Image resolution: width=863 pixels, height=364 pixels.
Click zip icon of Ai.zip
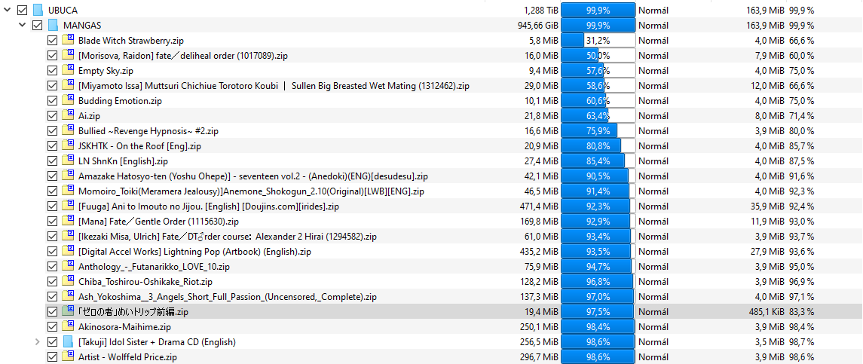(x=68, y=115)
